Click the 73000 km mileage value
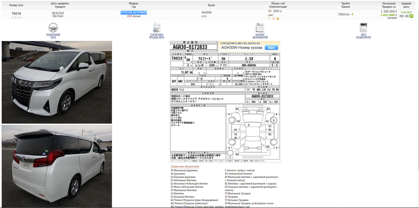This screenshot has width=419, height=208. pyautogui.click(x=344, y=14)
